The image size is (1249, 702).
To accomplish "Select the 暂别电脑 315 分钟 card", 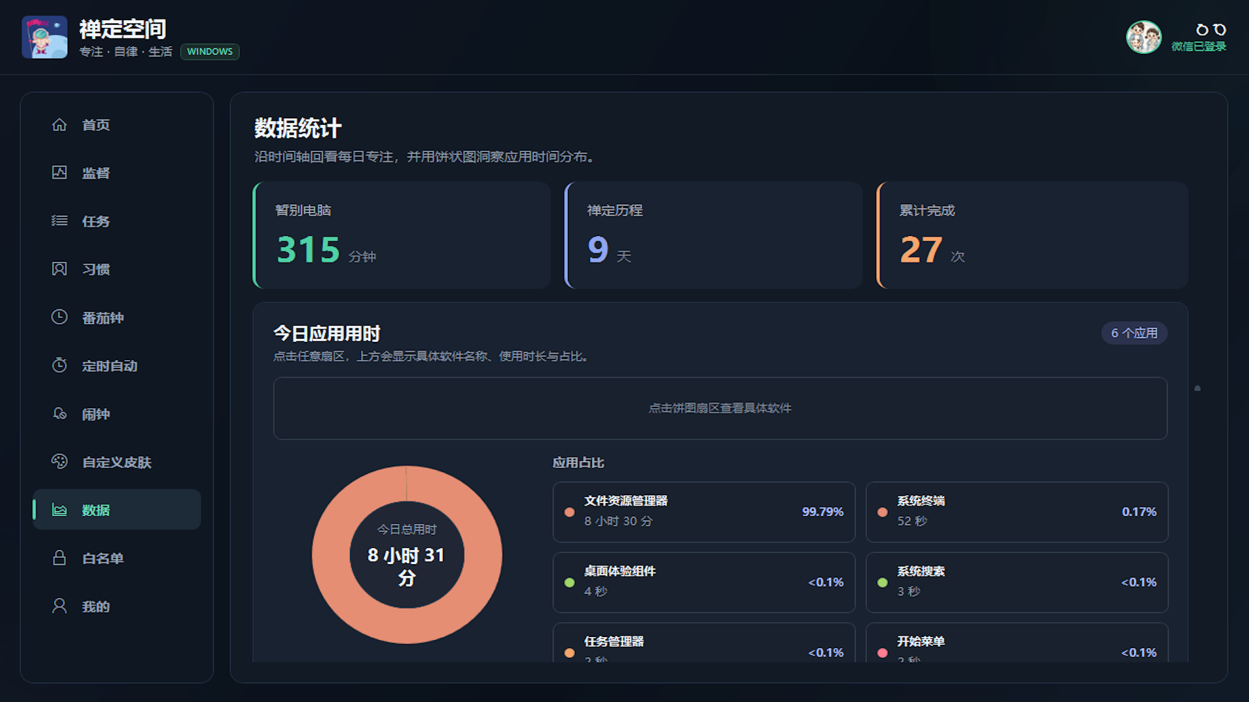I will [401, 235].
